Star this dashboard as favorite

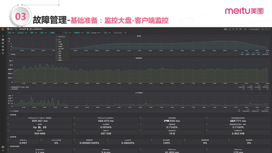230,29
